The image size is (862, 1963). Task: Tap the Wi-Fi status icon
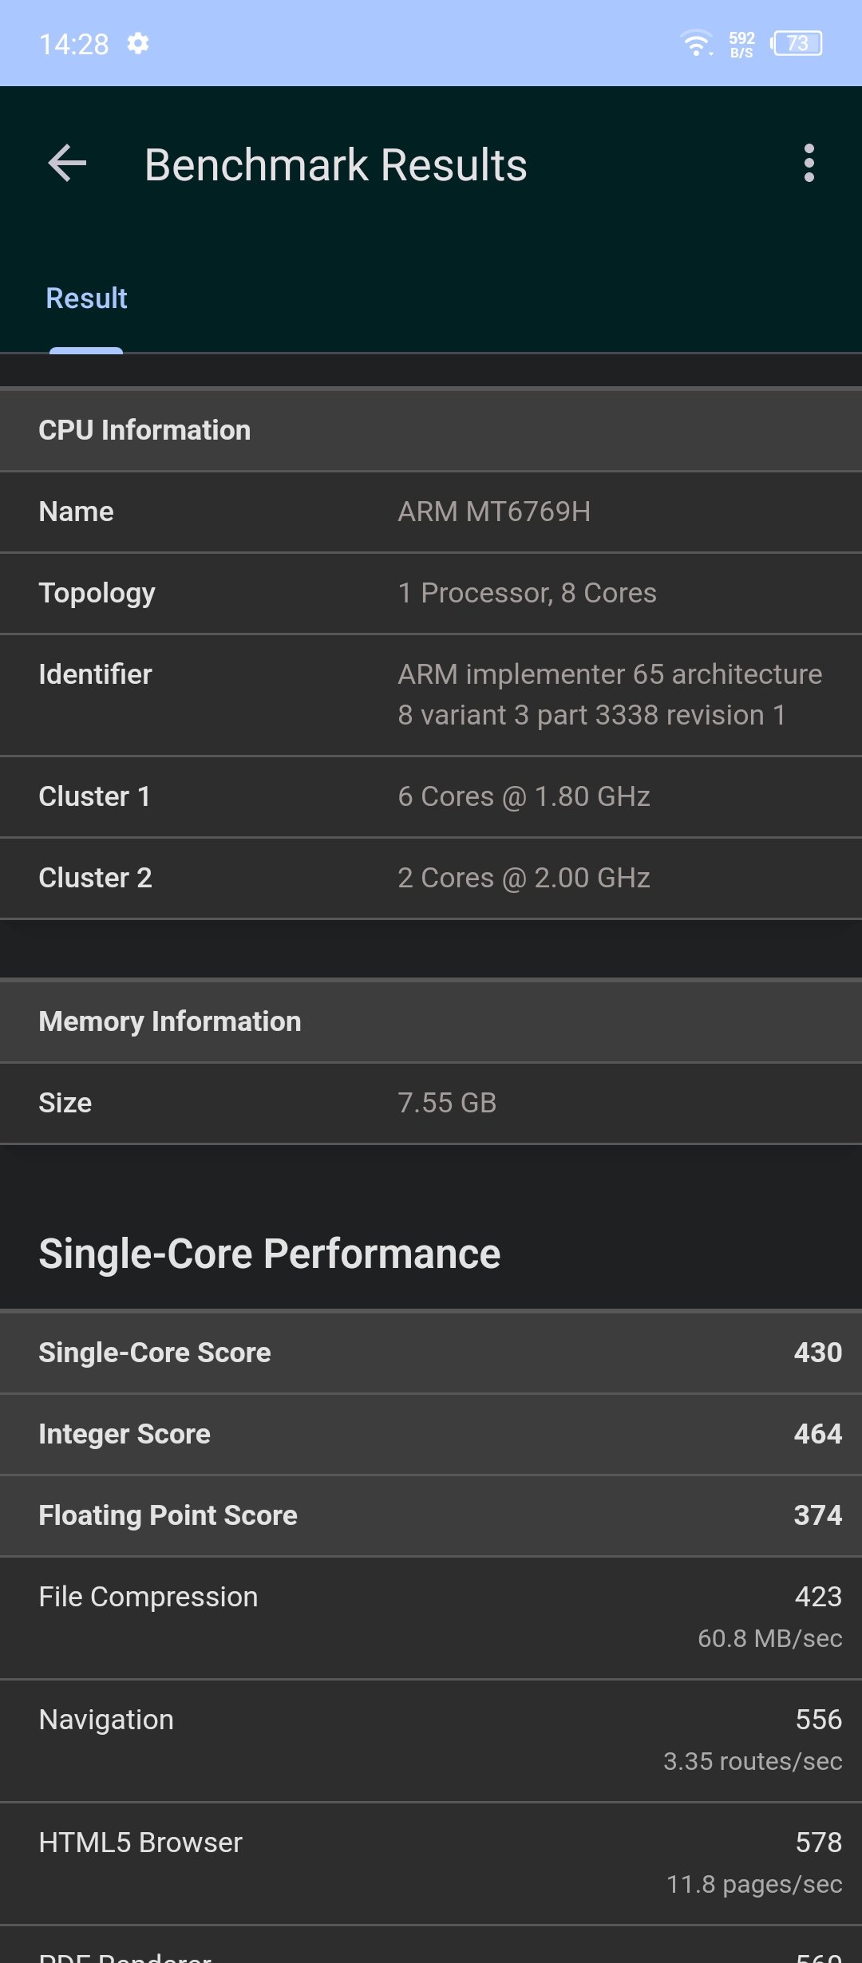click(x=696, y=43)
